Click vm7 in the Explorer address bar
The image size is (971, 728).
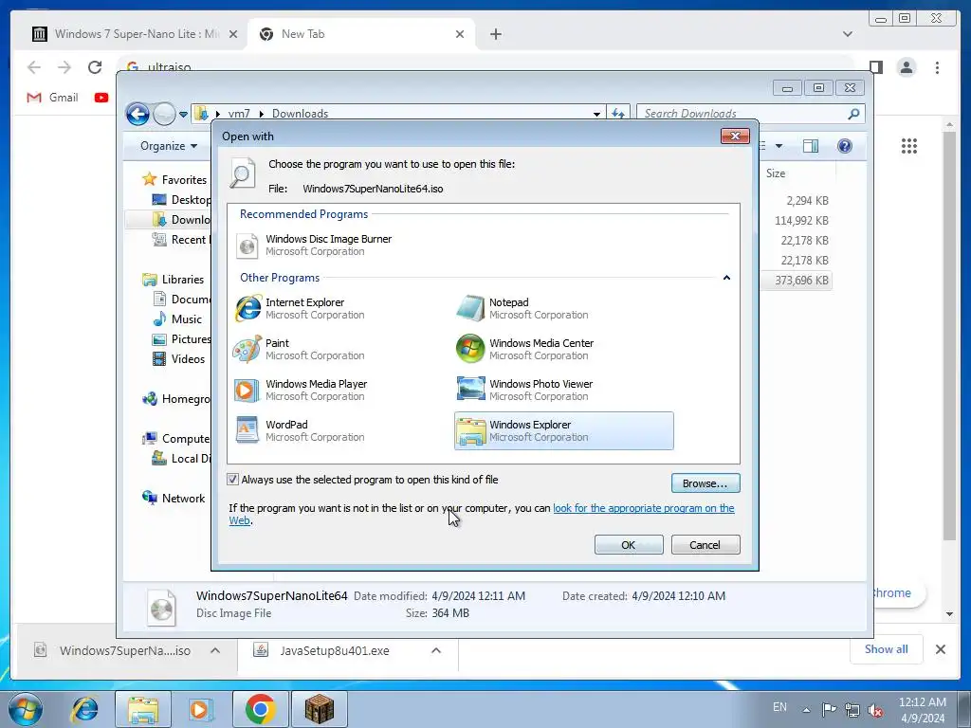point(239,114)
